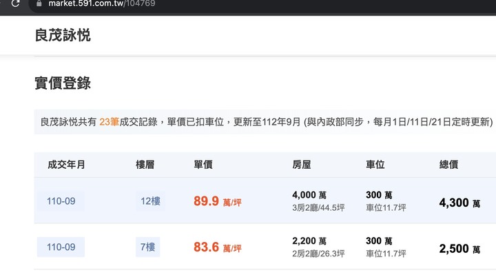Select the unit price 83.6 萬/坪
Image resolution: width=496 pixels, height=277 pixels.
(x=218, y=247)
